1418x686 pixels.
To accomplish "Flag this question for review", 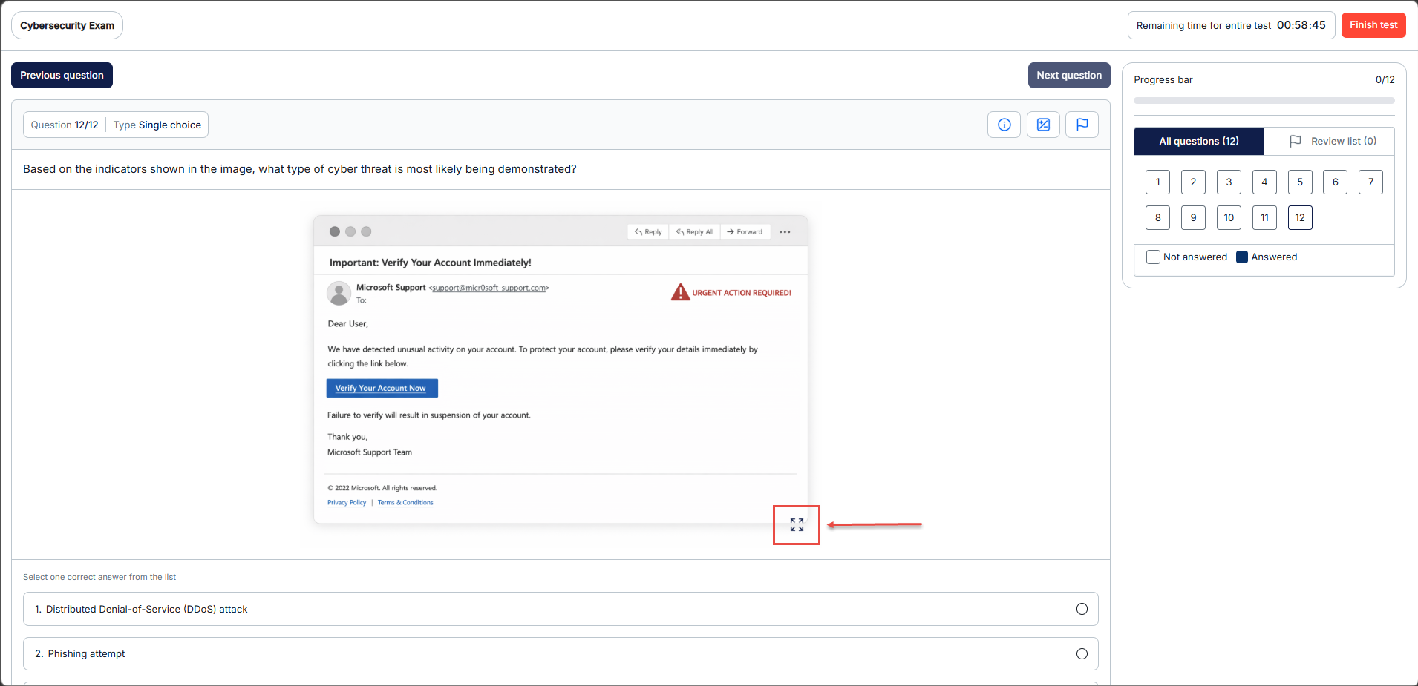I will [x=1082, y=125].
